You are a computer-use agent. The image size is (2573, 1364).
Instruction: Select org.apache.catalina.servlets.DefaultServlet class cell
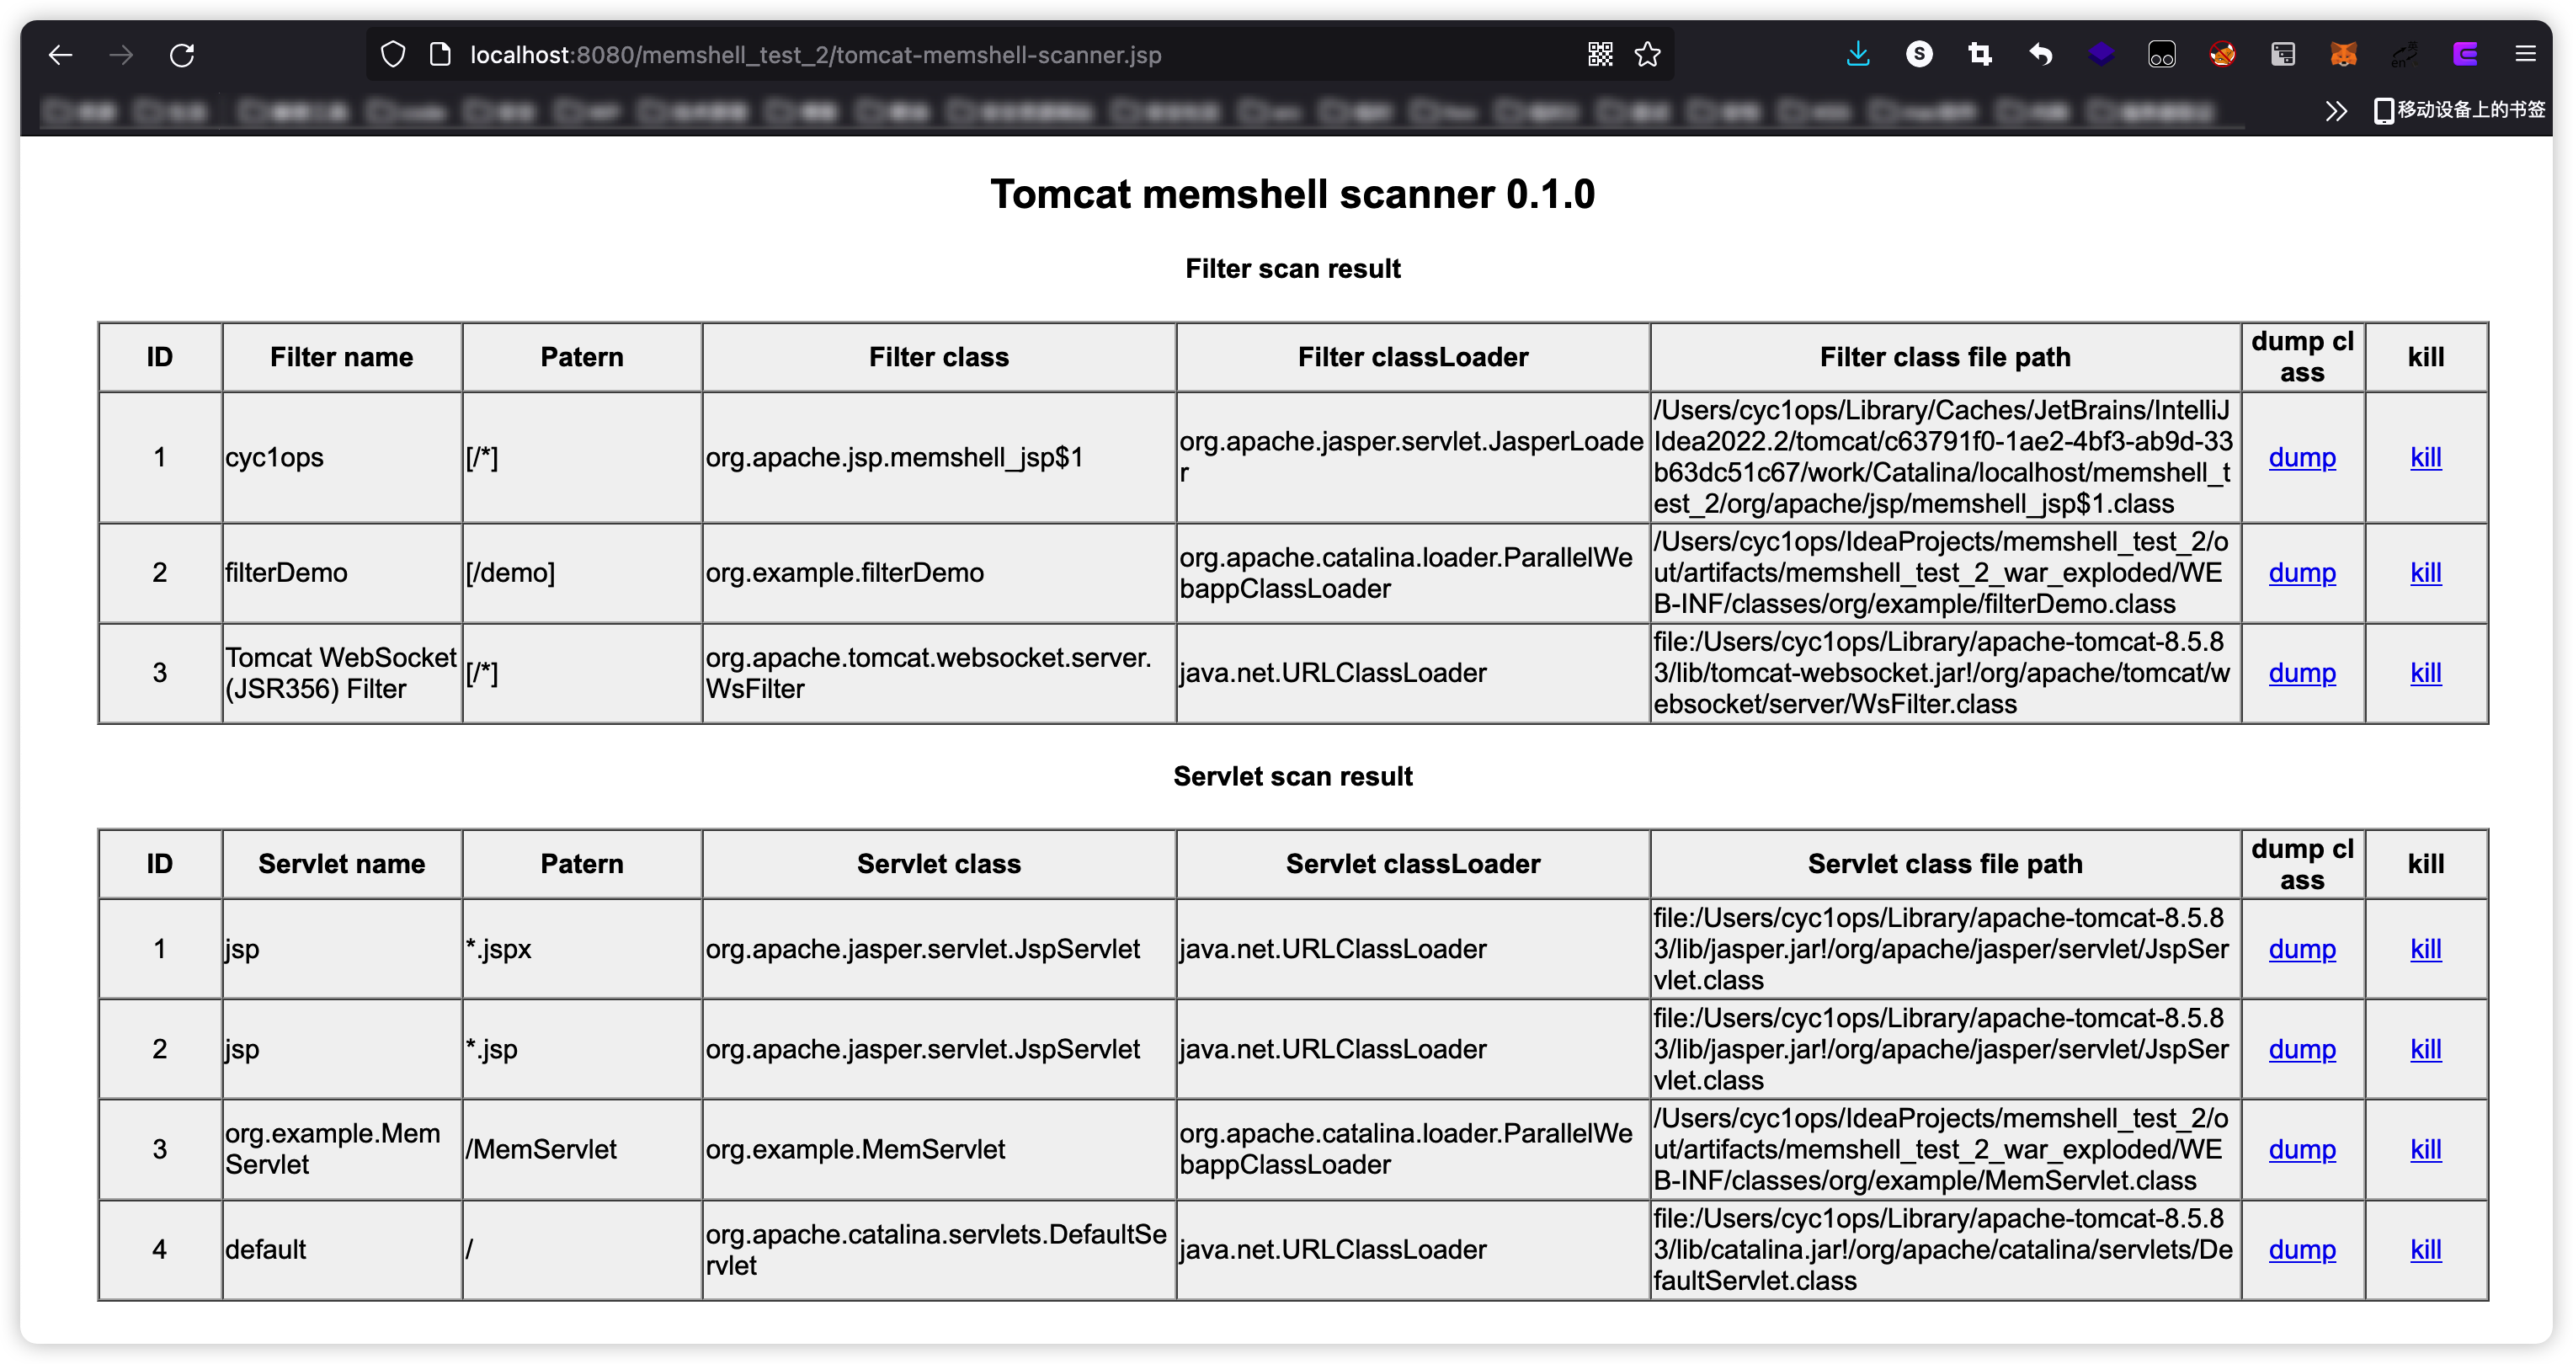click(938, 1249)
